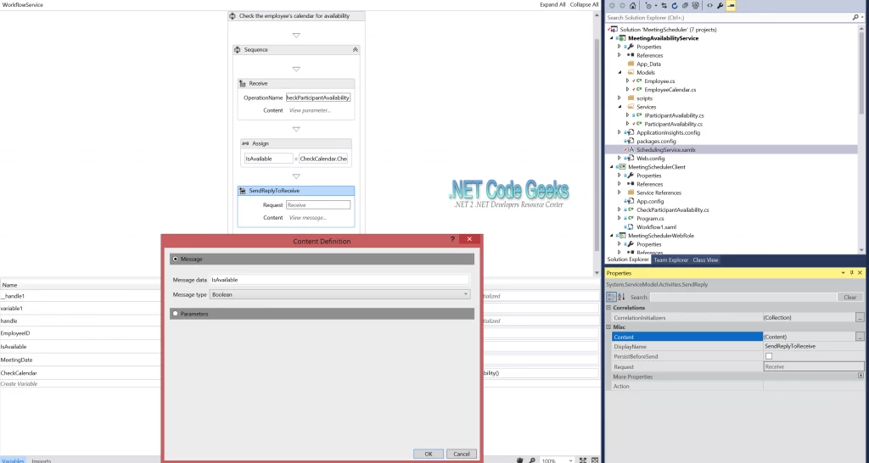Open pending changes filter in Solution Explorer
This screenshot has height=463, width=869.
[x=648, y=6]
